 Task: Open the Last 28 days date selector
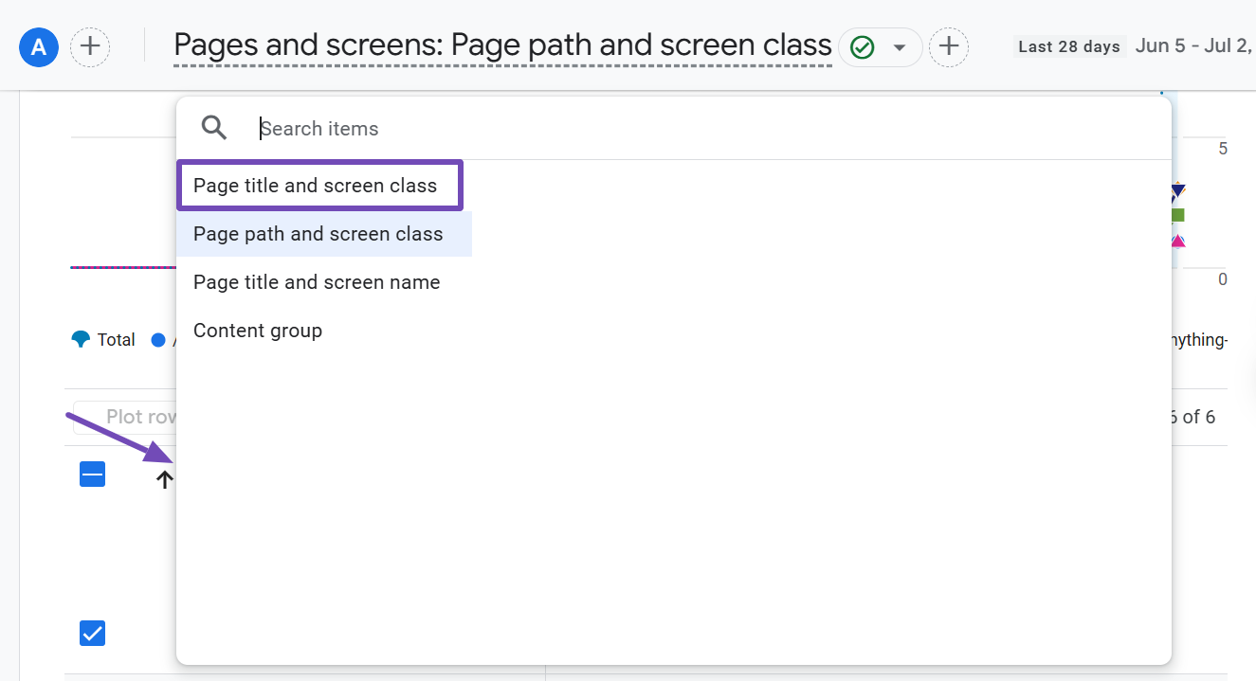tap(1069, 46)
